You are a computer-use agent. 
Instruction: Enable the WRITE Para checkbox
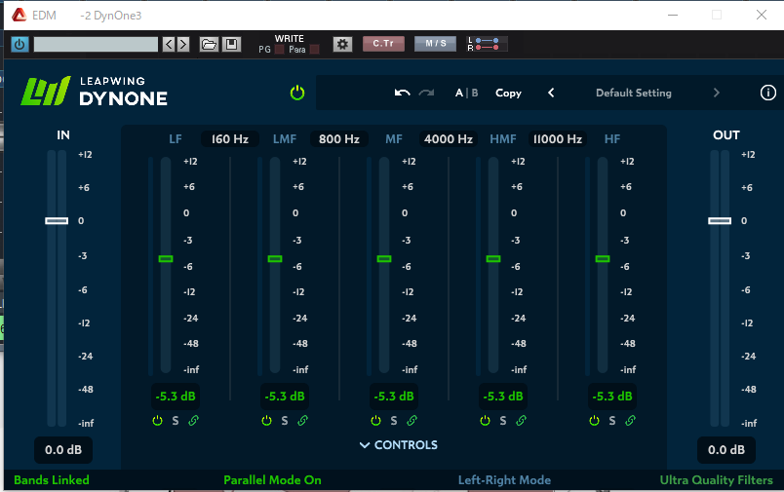point(315,50)
